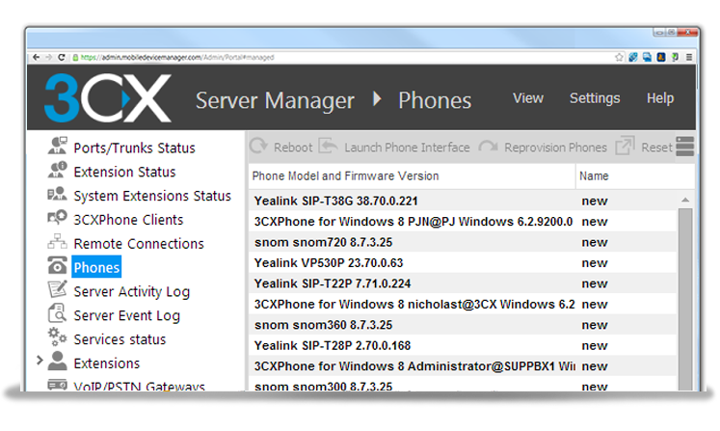View the Server Event Log
720x431 pixels.
tap(126, 315)
